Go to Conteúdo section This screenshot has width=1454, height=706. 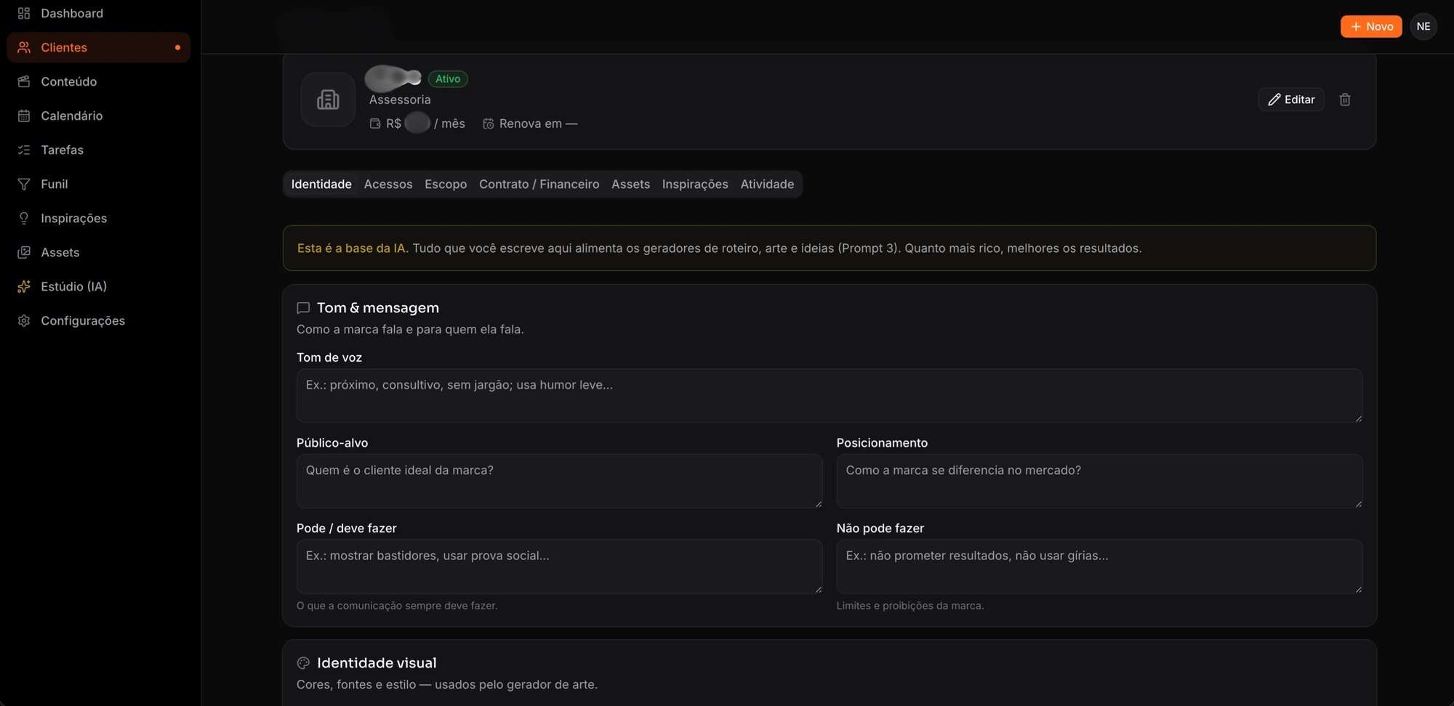coord(99,81)
